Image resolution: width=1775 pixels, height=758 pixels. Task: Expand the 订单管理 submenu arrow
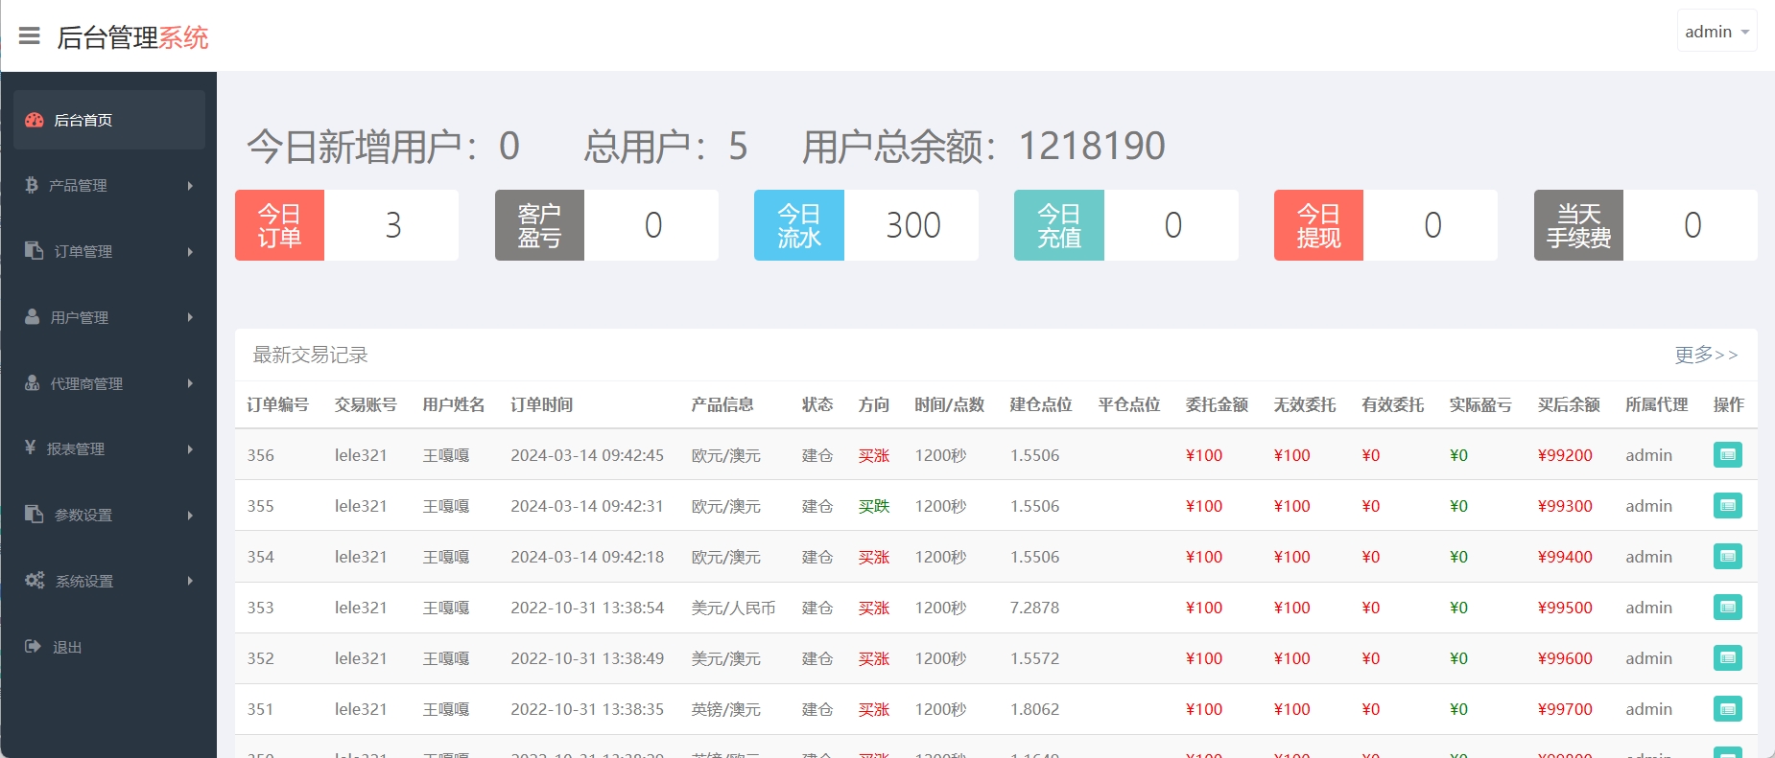(190, 252)
